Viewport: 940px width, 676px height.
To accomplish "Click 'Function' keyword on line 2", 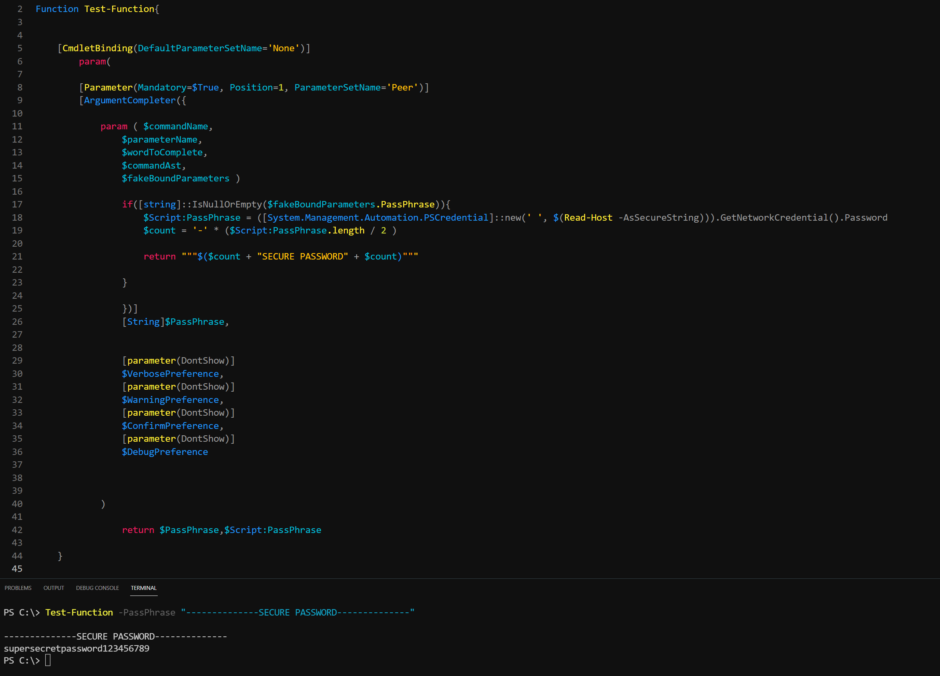I will (x=57, y=9).
